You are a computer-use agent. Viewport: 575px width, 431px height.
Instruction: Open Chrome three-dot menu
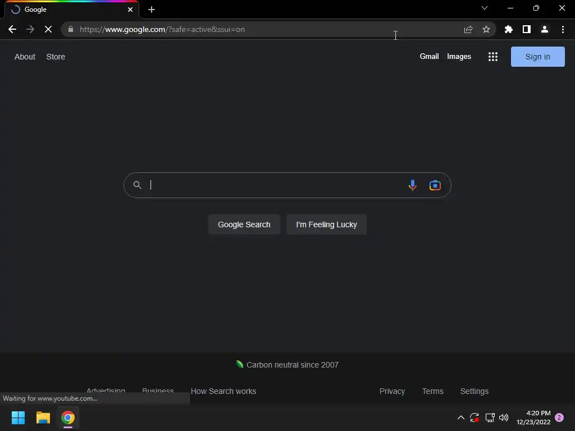tap(563, 29)
